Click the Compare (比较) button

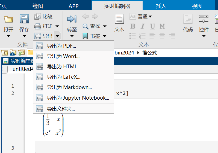43,17
